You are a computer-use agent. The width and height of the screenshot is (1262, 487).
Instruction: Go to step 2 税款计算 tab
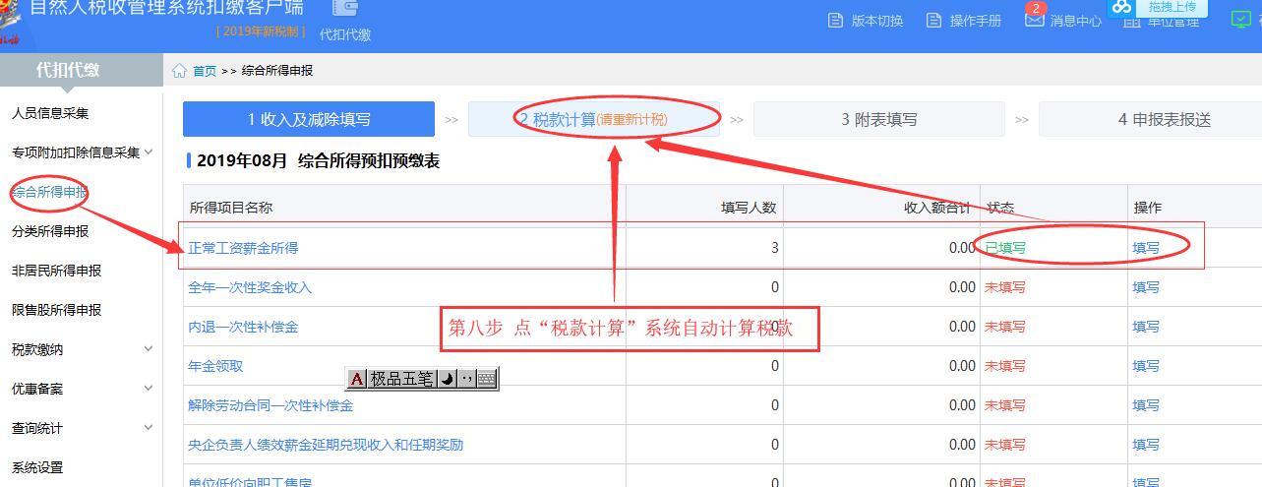[x=593, y=119]
